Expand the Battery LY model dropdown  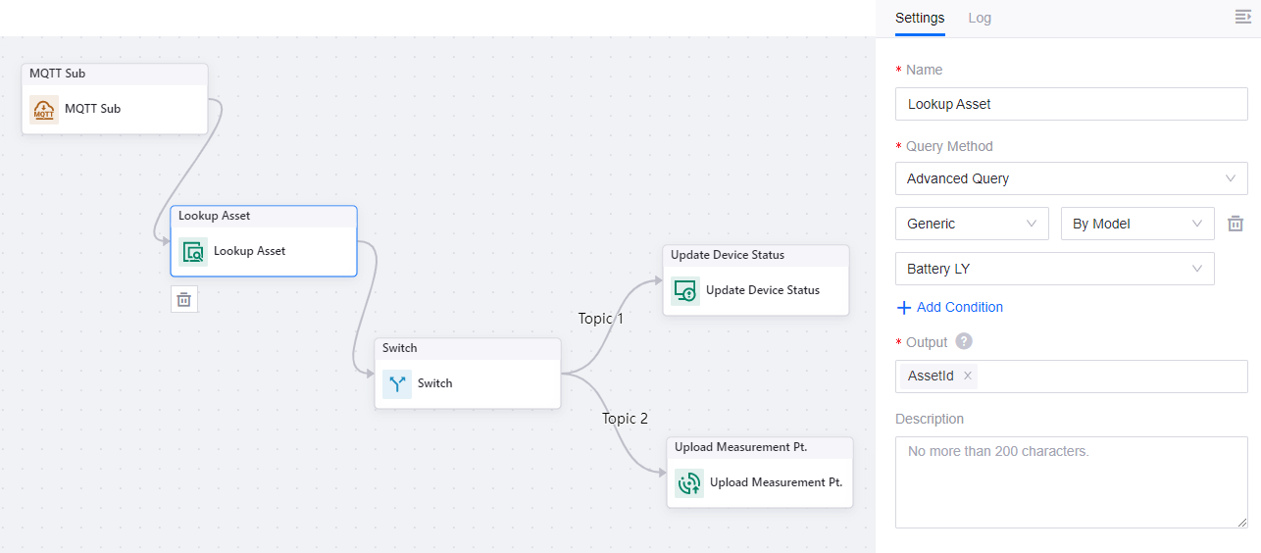(1054, 269)
